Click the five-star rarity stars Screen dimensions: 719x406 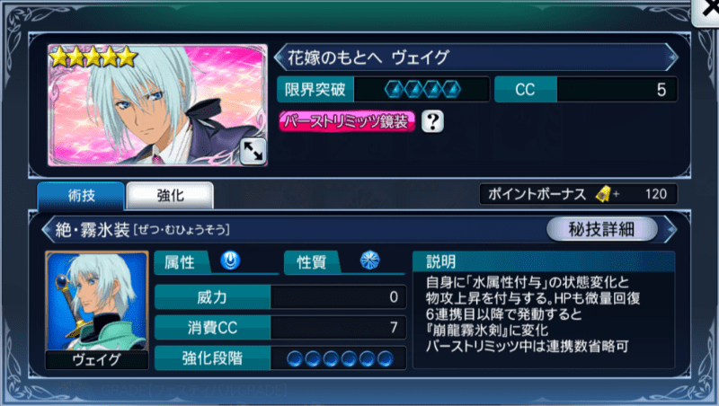click(x=93, y=57)
